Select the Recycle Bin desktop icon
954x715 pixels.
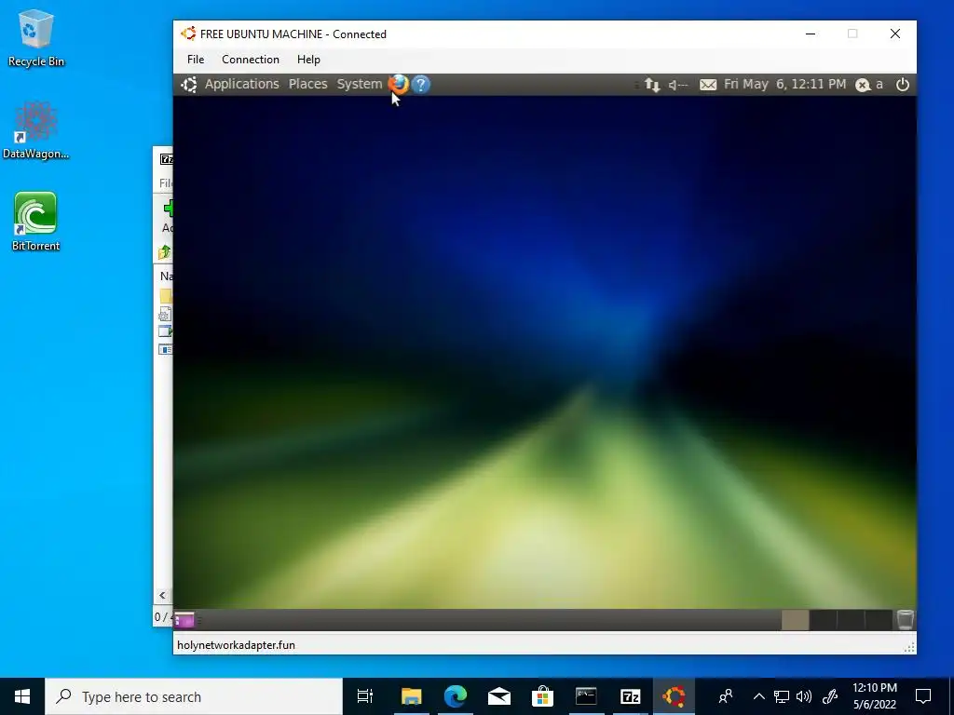36,37
